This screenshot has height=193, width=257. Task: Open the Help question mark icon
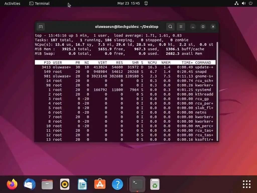(117, 184)
